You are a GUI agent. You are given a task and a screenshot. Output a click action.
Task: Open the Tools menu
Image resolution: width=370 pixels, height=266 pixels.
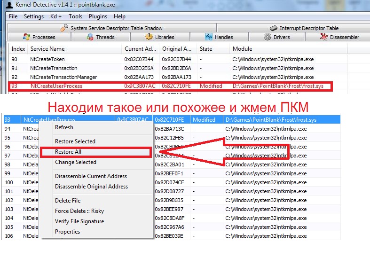coord(75,16)
